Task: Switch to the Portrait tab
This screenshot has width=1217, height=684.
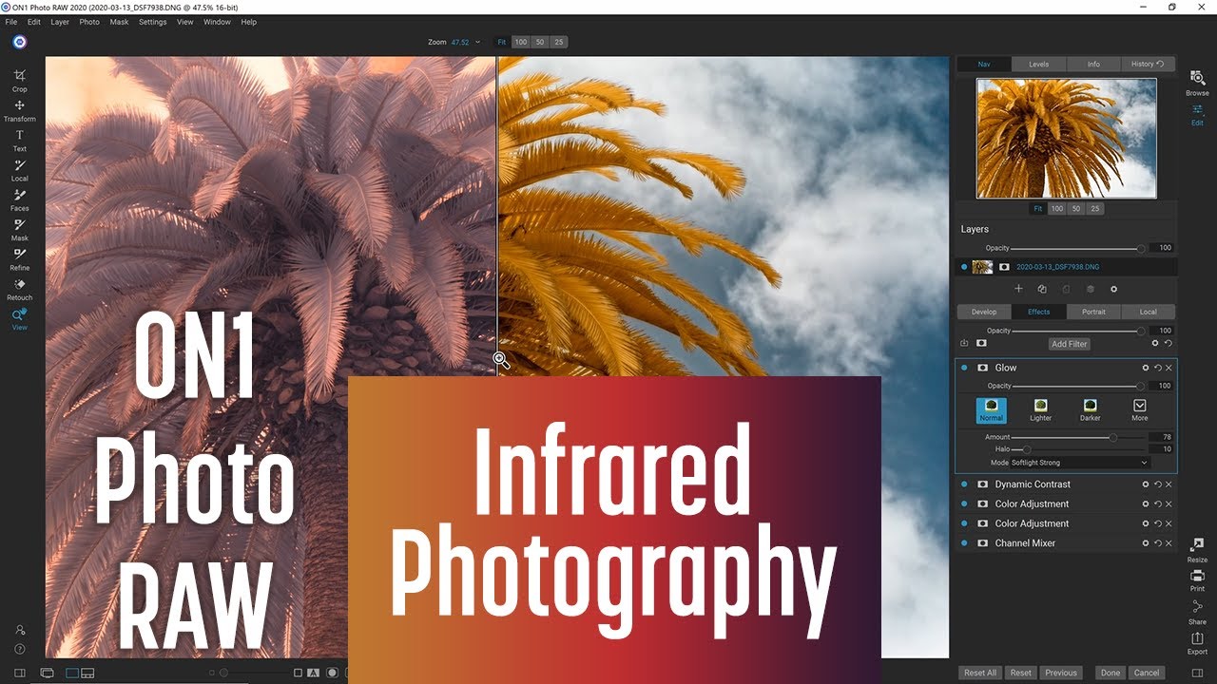Action: [x=1093, y=312]
